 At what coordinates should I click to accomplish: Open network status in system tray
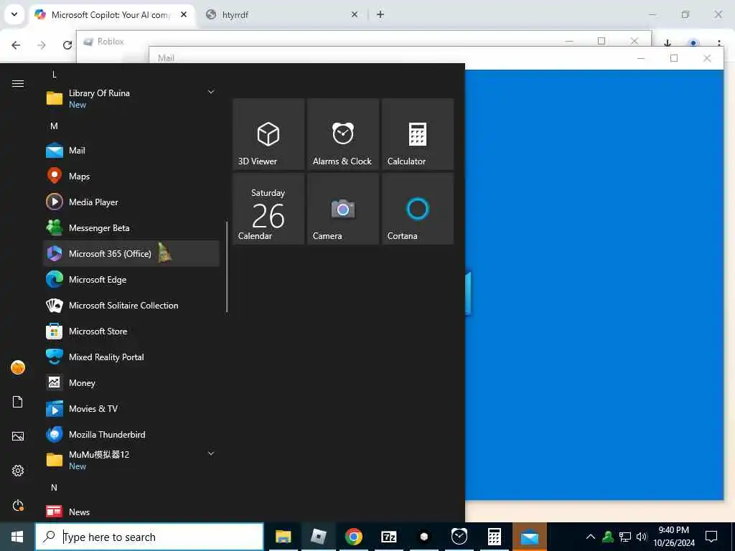pos(625,537)
